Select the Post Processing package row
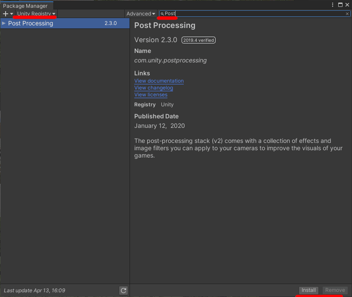The width and height of the screenshot is (352, 297). coord(65,23)
